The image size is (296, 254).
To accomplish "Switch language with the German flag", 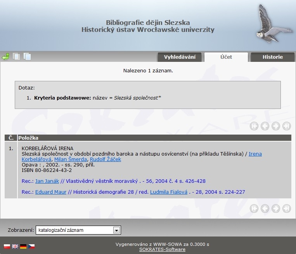I will [23, 246].
